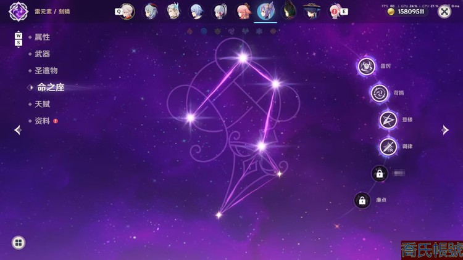Click the Mora balance 15809511
Image resolution: width=463 pixels, height=260 pixels.
(411, 12)
